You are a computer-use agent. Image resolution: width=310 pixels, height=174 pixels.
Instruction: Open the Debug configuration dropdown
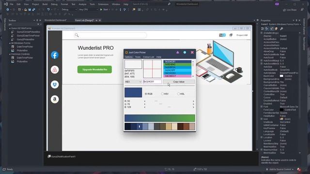click(x=69, y=10)
